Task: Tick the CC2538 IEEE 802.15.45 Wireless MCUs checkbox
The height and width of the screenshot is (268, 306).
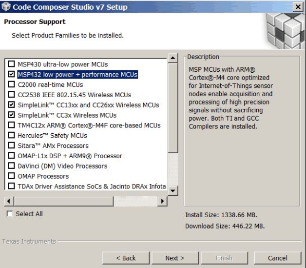Action: click(11, 94)
